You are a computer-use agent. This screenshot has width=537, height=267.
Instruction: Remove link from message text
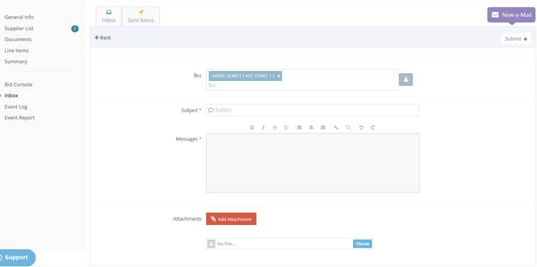coord(348,127)
